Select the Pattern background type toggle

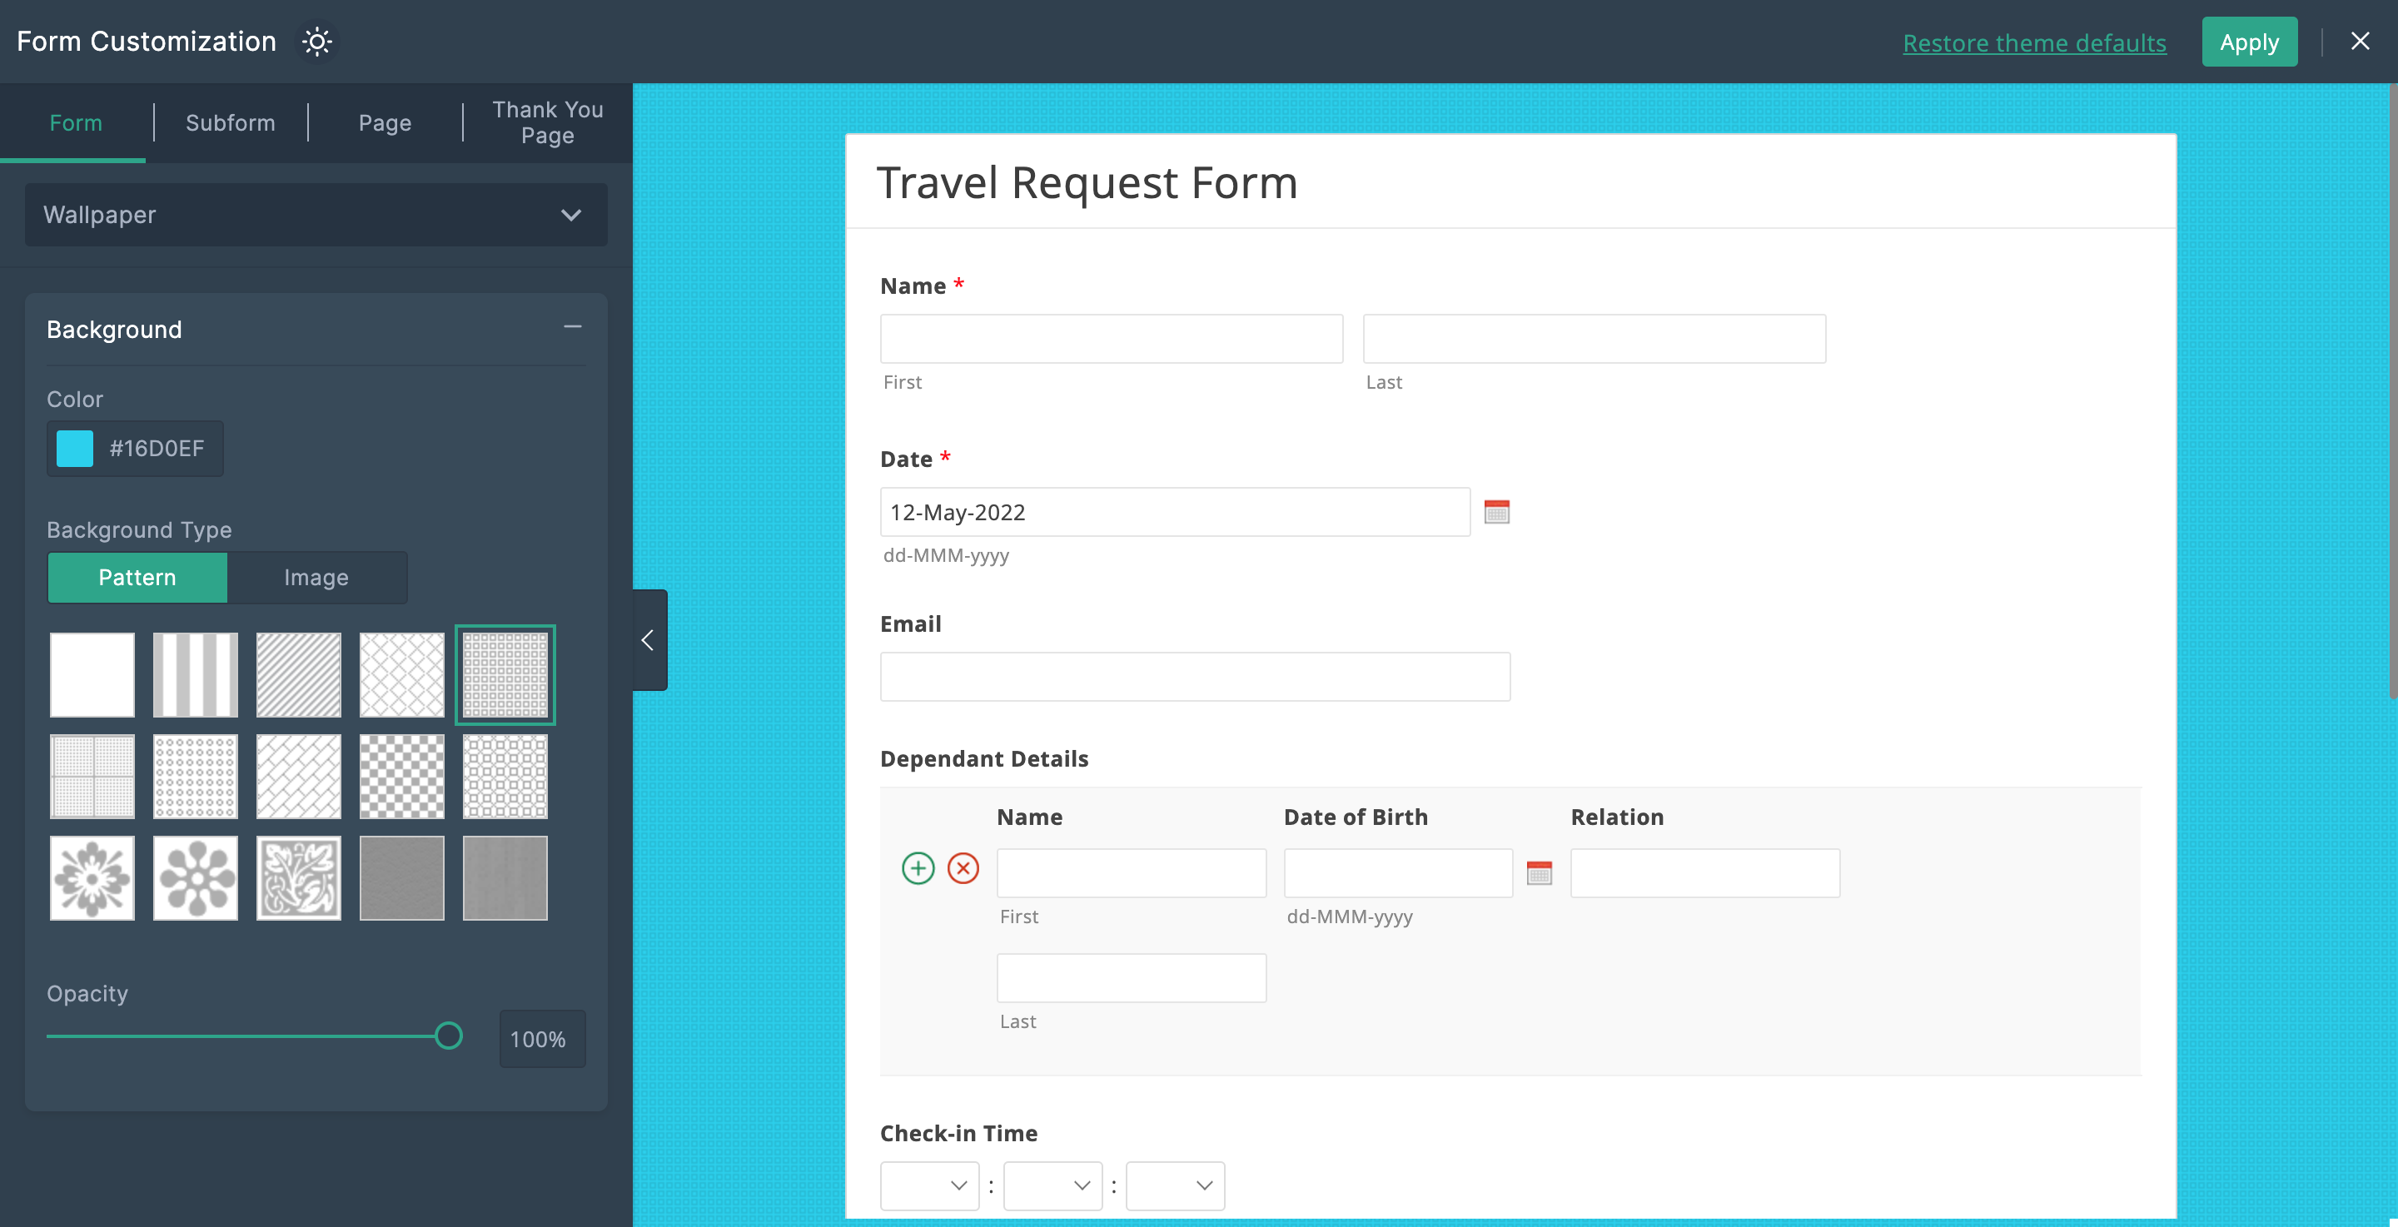tap(137, 576)
